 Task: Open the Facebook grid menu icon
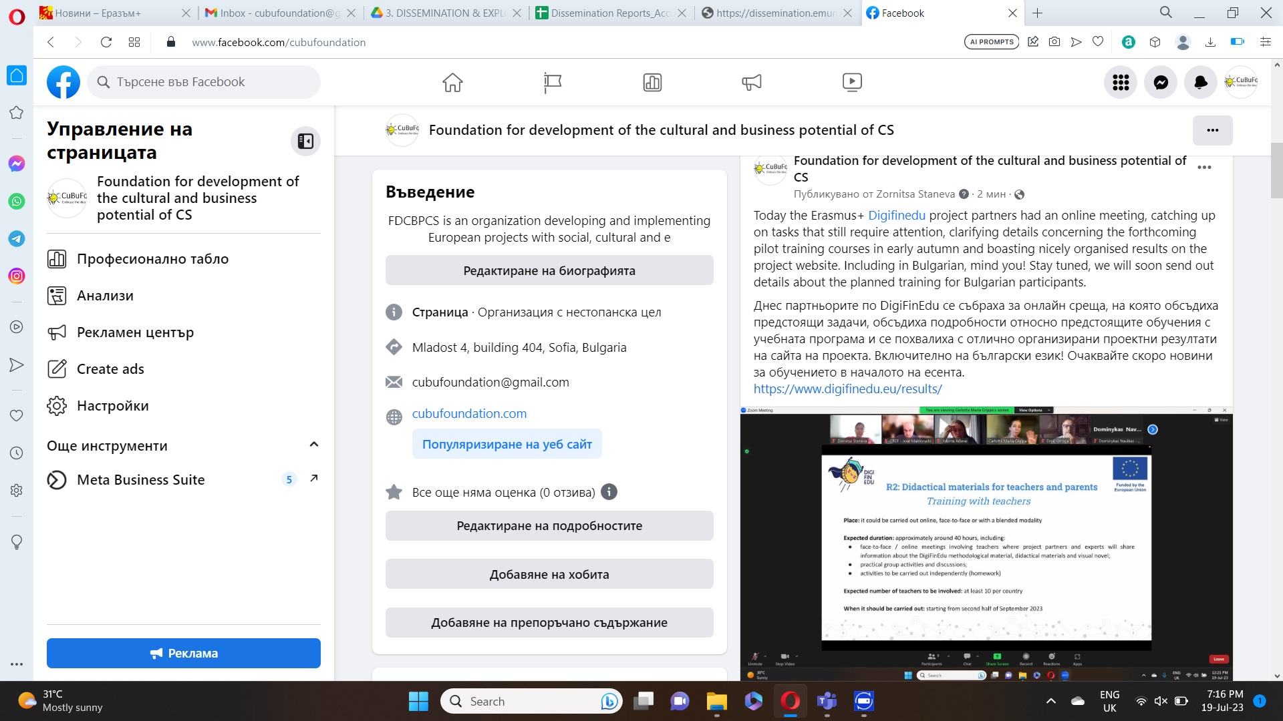coord(1121,82)
